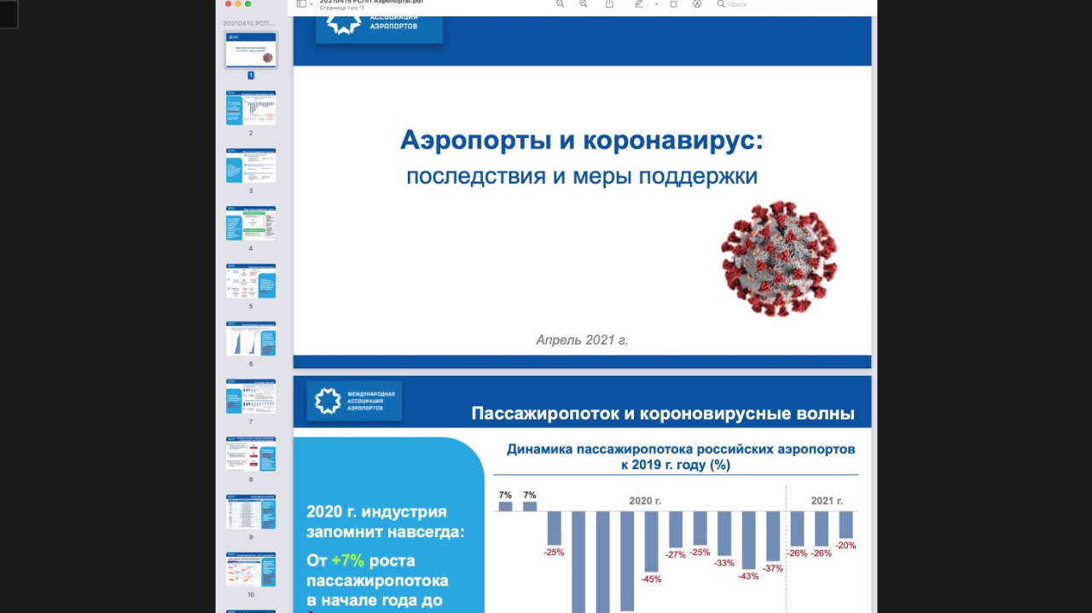Minimize the Preview window
Viewport: 1092px width, 613px height.
coord(238,3)
